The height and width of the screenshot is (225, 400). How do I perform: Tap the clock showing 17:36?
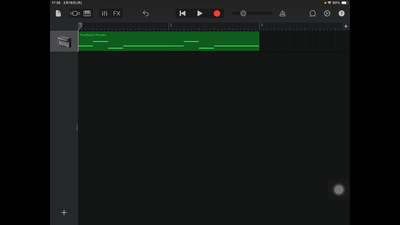[56, 3]
